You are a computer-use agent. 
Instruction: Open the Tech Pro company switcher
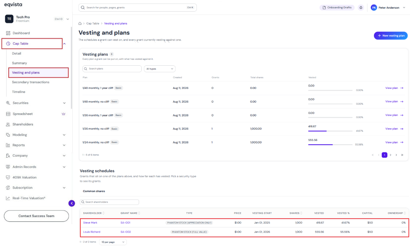point(68,19)
